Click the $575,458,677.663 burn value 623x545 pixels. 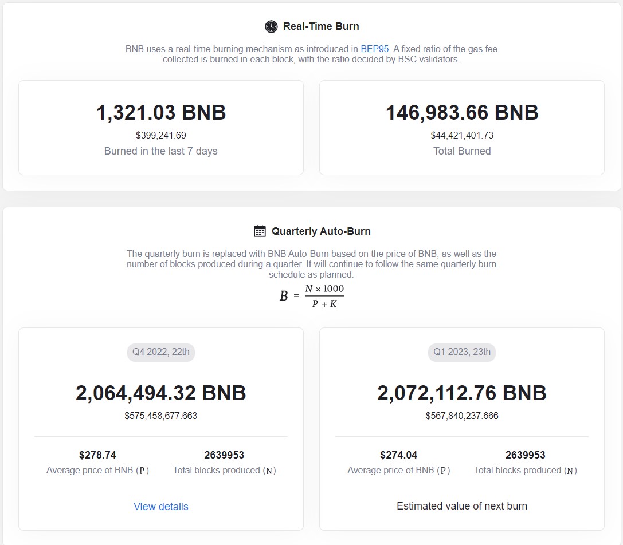(161, 416)
